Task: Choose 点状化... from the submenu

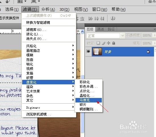Action: coord(88,91)
